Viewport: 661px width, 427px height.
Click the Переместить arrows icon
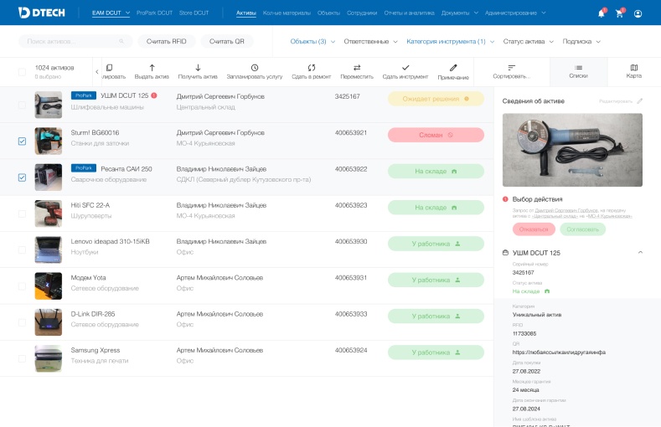[357, 68]
